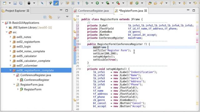Open the New Java Class dropdown arrow
200x112 pixels.
(x=142, y=3)
